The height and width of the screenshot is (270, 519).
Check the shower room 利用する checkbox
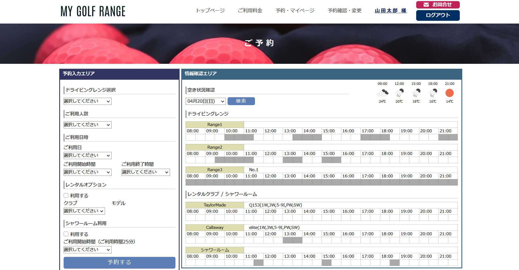click(x=66, y=234)
